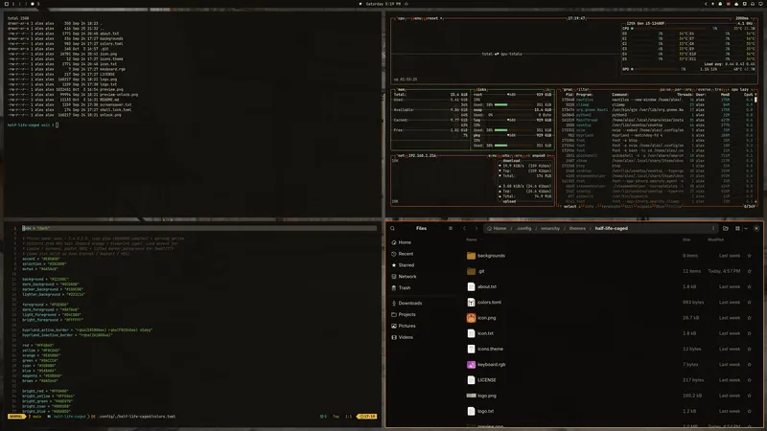Click half-life-caged in the path bar
Screen dimensions: 767x431
pyautogui.click(x=611, y=228)
